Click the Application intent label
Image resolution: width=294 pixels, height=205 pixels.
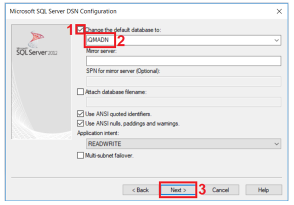(98, 133)
